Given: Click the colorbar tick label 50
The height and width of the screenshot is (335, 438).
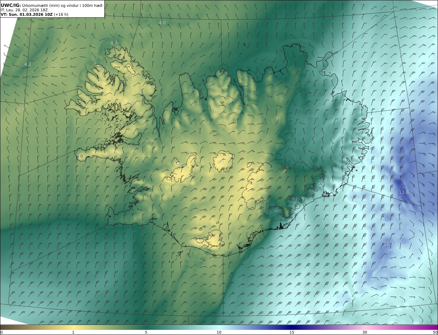Looking at the screenshot, I should tap(435, 332).
